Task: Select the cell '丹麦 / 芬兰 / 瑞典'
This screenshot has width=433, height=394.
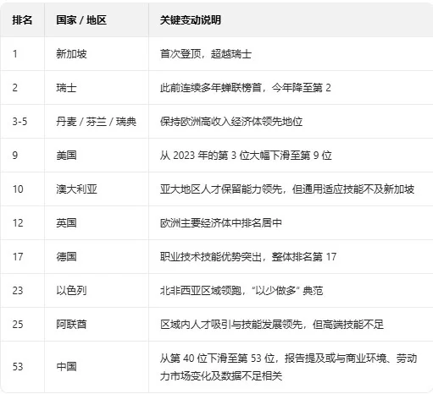Action: 96,121
